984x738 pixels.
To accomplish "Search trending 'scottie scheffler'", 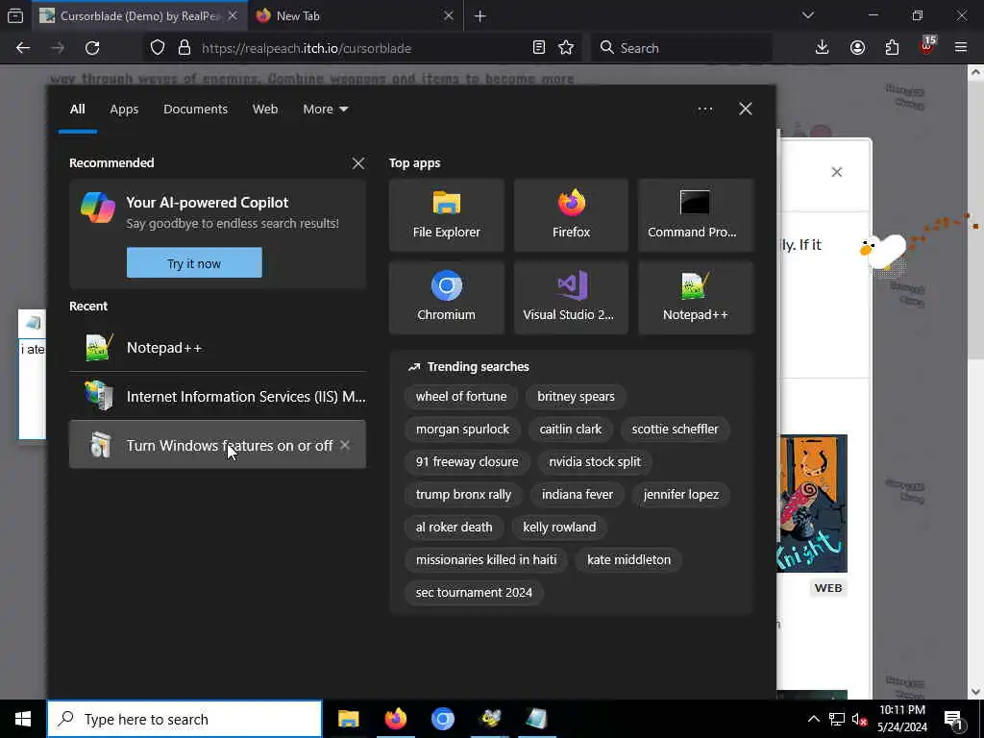I will point(675,430).
